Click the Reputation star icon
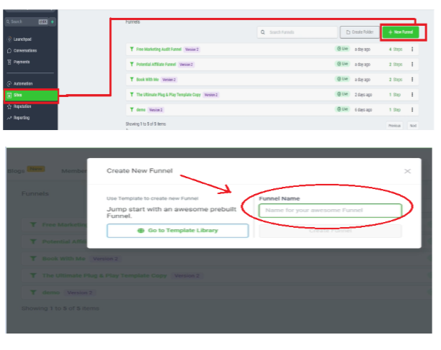 pyautogui.click(x=8, y=106)
